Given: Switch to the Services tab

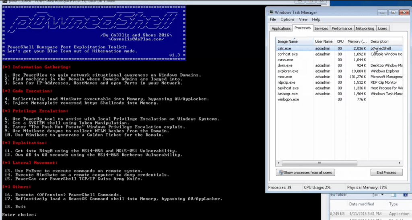Looking at the screenshot, I should tap(321, 29).
